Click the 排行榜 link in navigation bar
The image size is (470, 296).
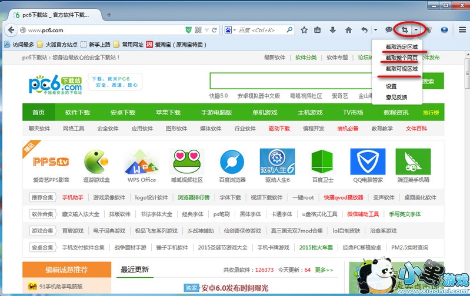(x=431, y=113)
